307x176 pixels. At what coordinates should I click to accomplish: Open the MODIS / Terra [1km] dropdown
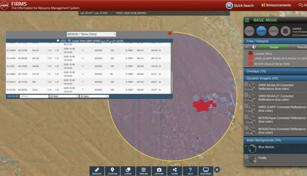91,34
